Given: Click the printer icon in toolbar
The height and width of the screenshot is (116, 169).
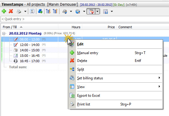Looking at the screenshot, I should pos(19,11).
